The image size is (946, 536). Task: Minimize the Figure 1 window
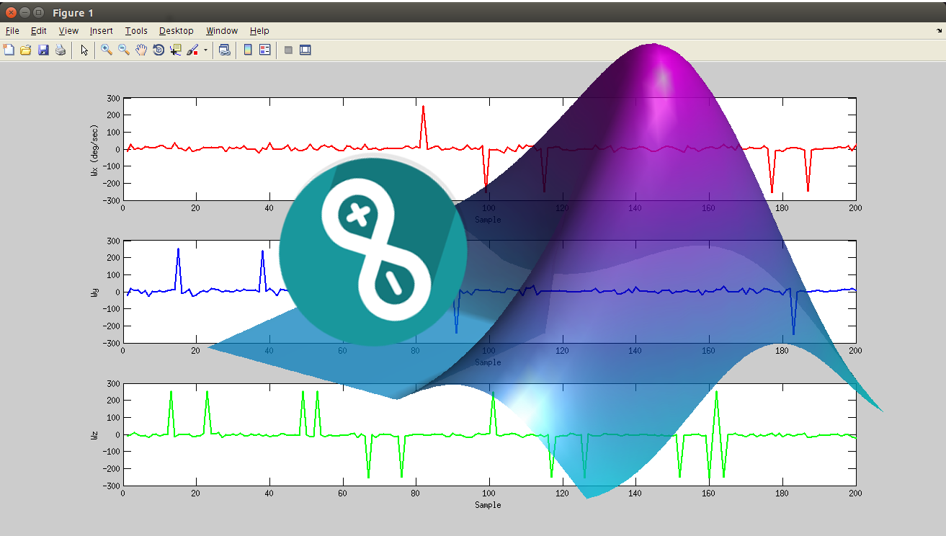tap(24, 12)
